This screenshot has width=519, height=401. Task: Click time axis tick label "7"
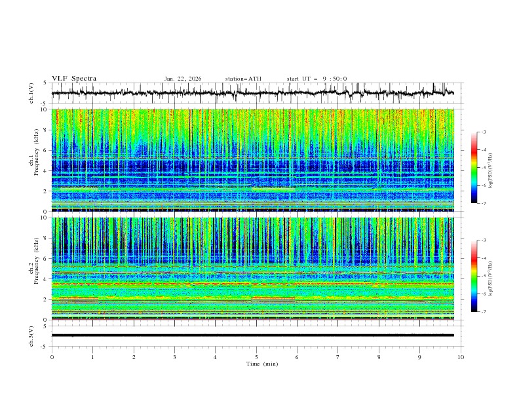(338, 357)
